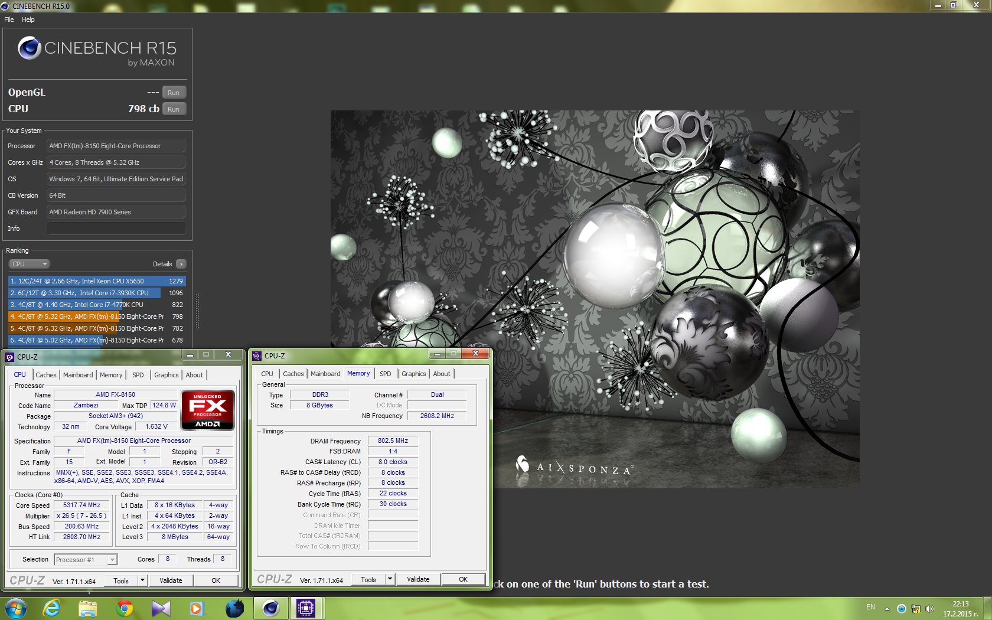This screenshot has width=992, height=620.
Task: Click the blue round tray icon
Action: 902,609
